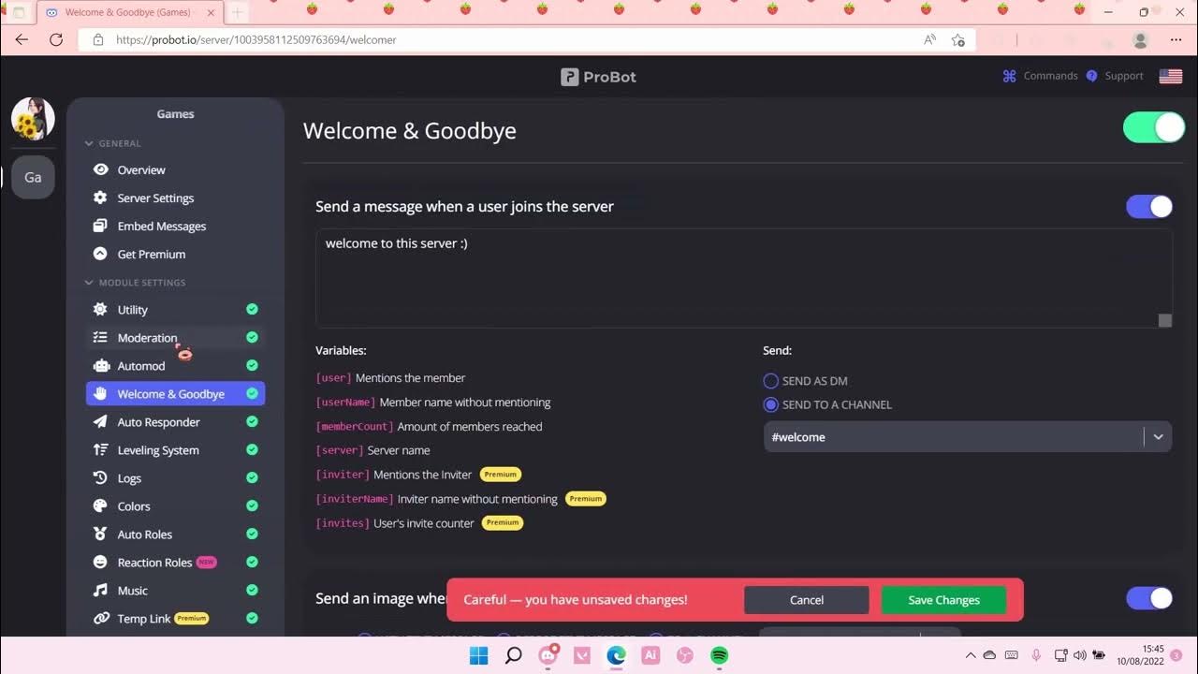Click the Games server name heading
1198x674 pixels.
(175, 114)
